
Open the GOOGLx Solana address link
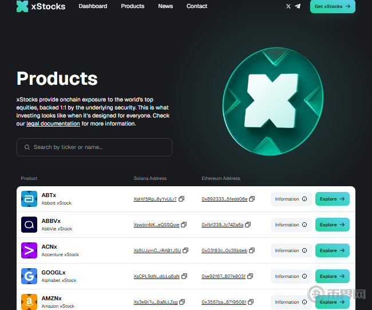[x=156, y=276]
